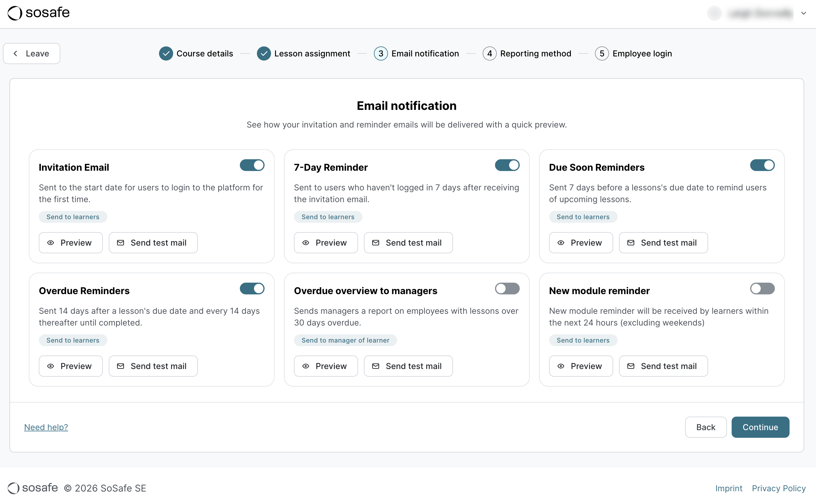This screenshot has width=816, height=503.
Task: Enable Overdue overview to managers toggle
Action: [x=507, y=289]
